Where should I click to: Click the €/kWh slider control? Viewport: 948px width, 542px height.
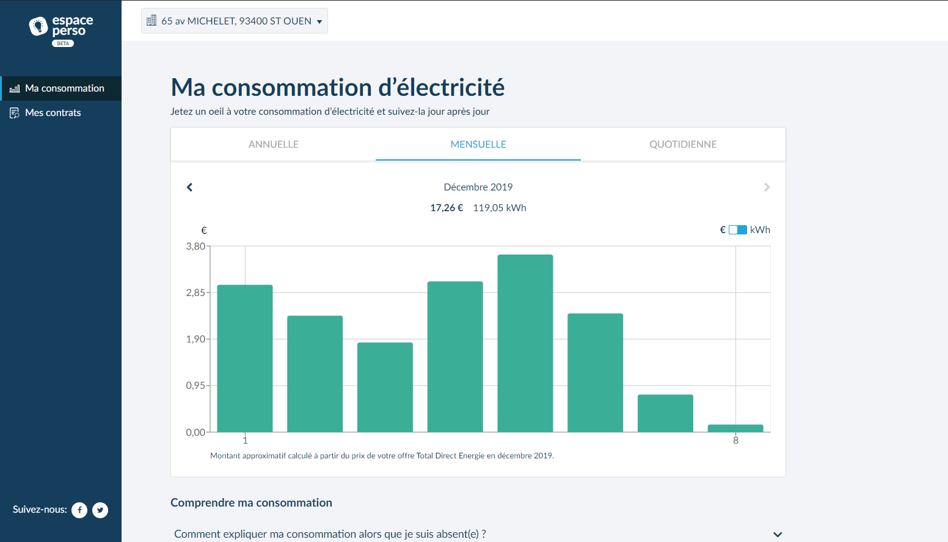(738, 229)
